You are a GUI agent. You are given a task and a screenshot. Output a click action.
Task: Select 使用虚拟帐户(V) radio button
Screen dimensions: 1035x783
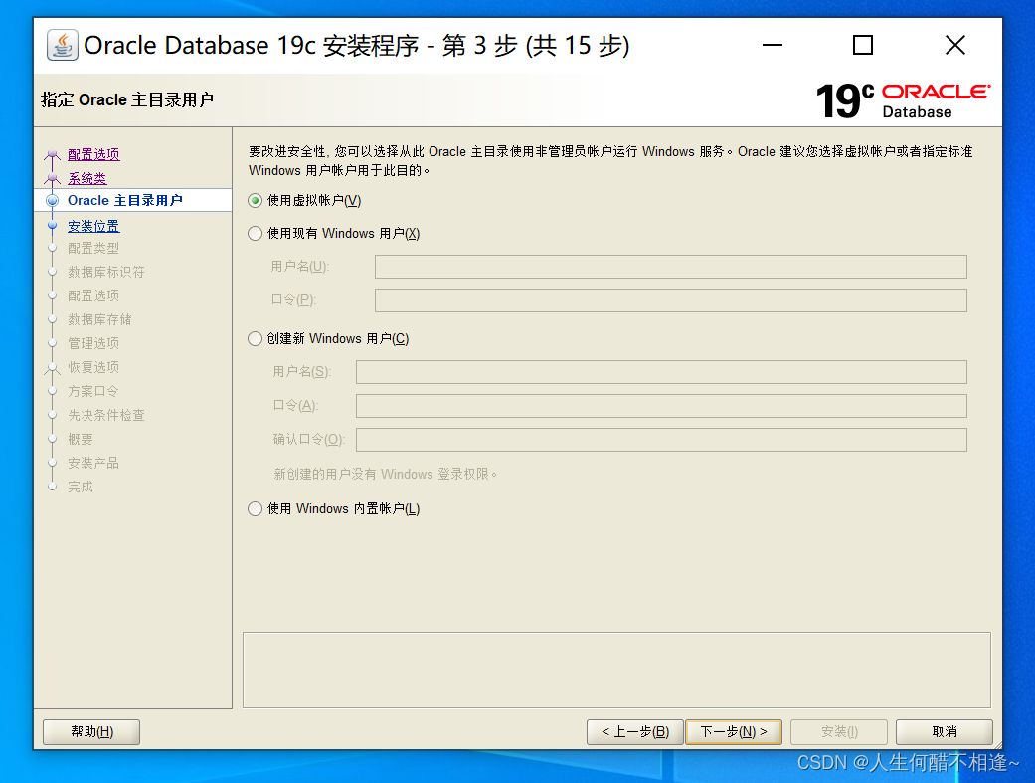[255, 200]
